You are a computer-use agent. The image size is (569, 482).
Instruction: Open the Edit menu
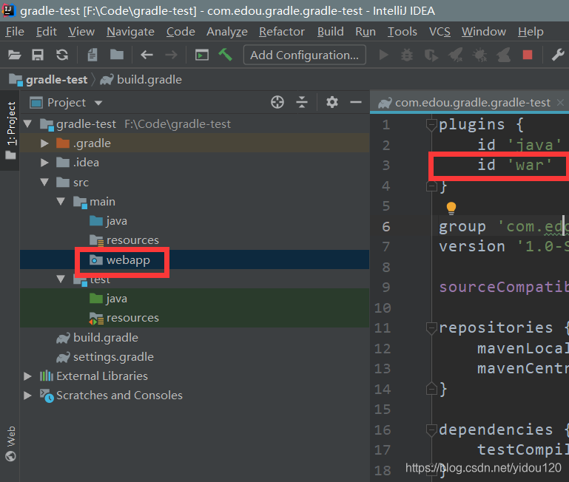pyautogui.click(x=47, y=32)
